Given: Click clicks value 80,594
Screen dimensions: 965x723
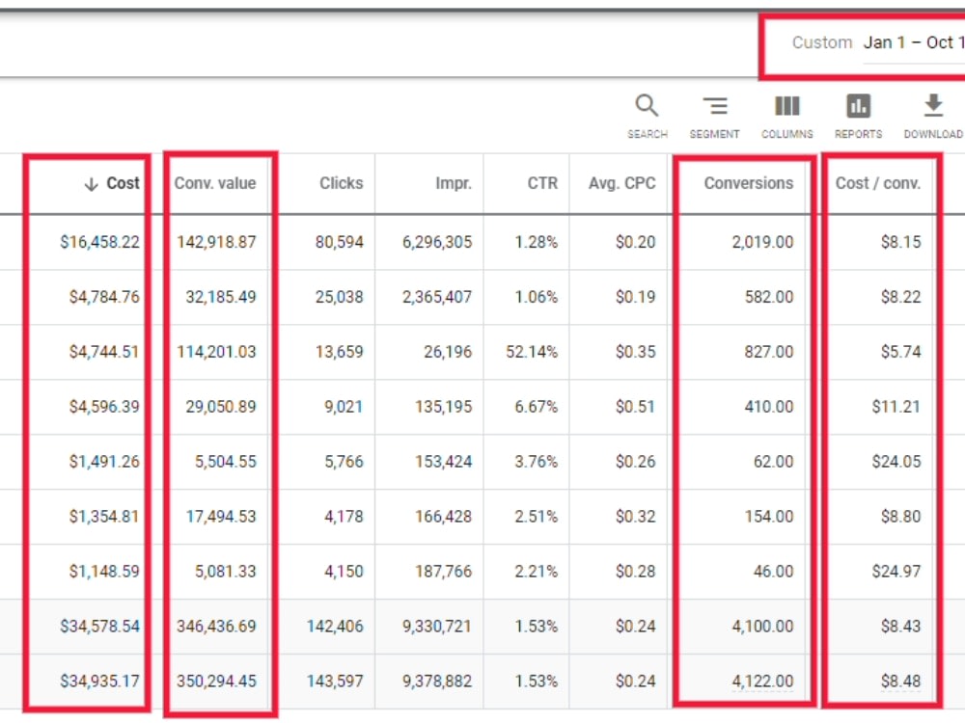Looking at the screenshot, I should pyautogui.click(x=339, y=242).
